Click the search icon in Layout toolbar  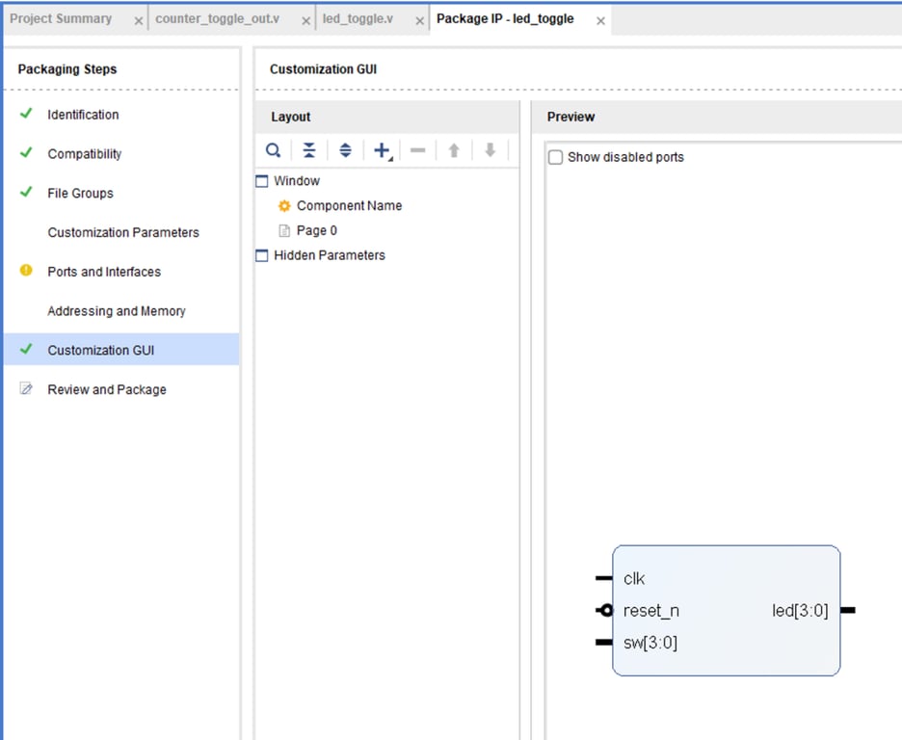click(x=274, y=150)
